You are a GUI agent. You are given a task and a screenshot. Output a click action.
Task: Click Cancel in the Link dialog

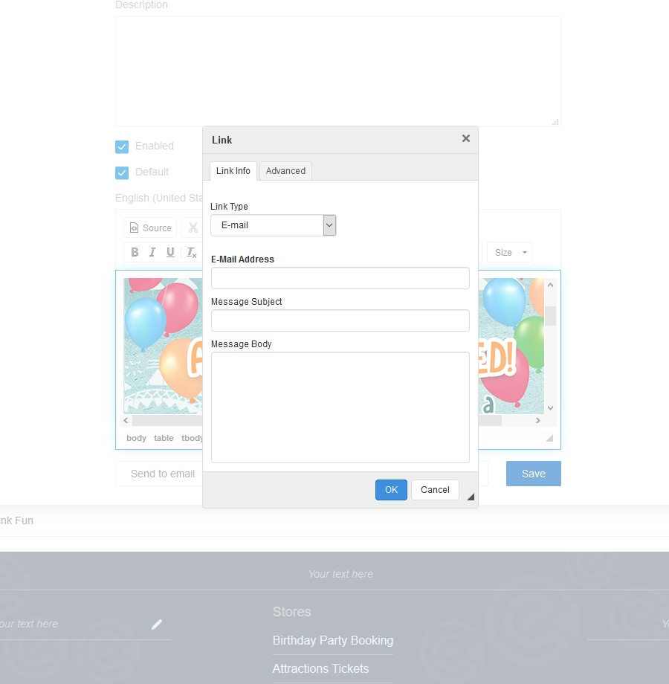click(x=435, y=490)
